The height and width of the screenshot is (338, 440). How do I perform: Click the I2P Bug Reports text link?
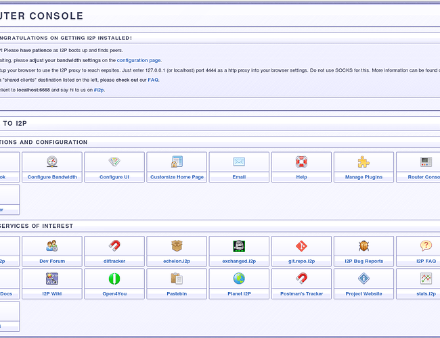(364, 261)
